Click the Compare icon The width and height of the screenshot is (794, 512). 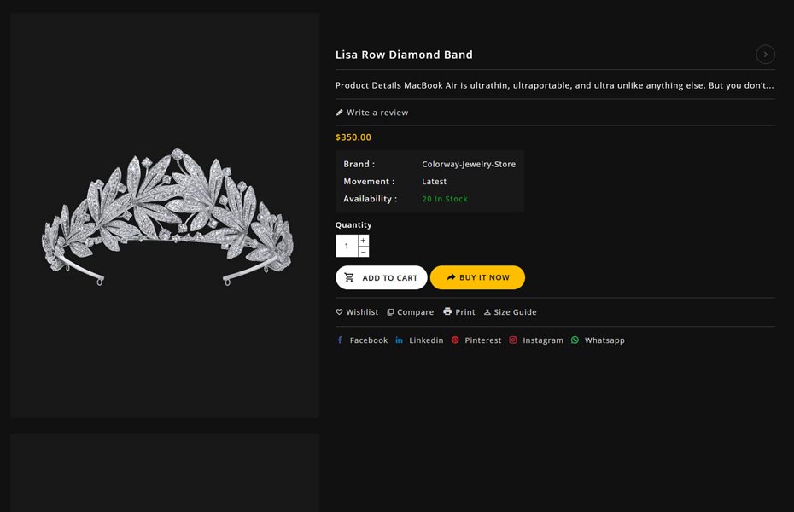click(x=390, y=312)
